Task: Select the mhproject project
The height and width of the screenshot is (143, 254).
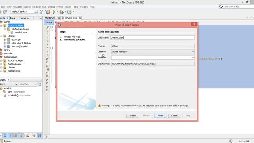Action: (x=9, y=53)
